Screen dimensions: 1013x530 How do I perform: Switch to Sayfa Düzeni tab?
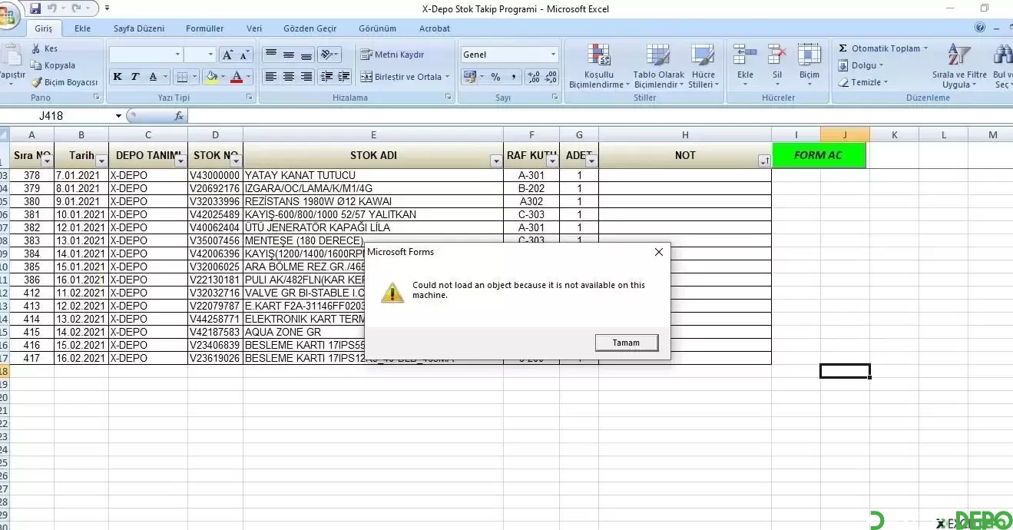139,28
